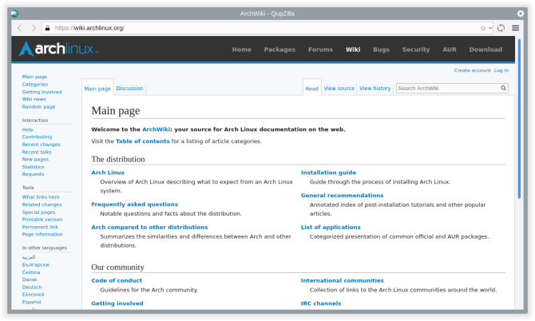
Task: Open Printable version link
Action: pyautogui.click(x=42, y=220)
